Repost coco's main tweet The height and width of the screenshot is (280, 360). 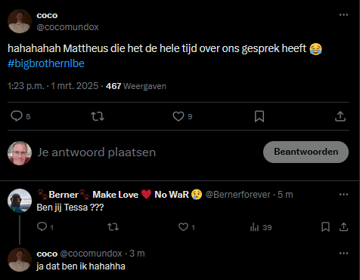98,116
